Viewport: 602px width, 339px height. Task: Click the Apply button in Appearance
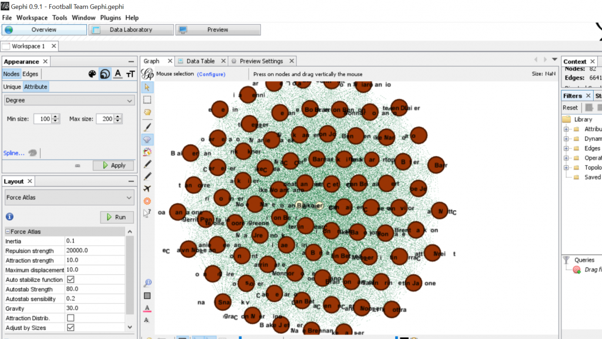coord(113,165)
